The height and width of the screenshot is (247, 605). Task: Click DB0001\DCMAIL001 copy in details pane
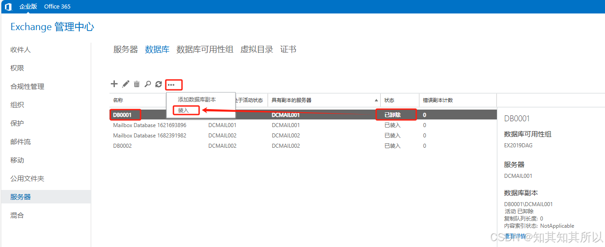coord(528,204)
